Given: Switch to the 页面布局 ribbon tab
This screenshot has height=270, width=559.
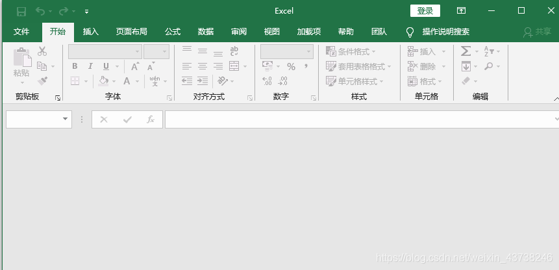Looking at the screenshot, I should (131, 32).
